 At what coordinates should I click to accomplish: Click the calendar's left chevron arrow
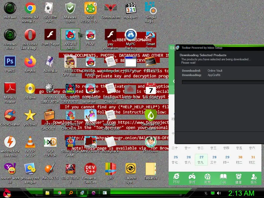174,81
